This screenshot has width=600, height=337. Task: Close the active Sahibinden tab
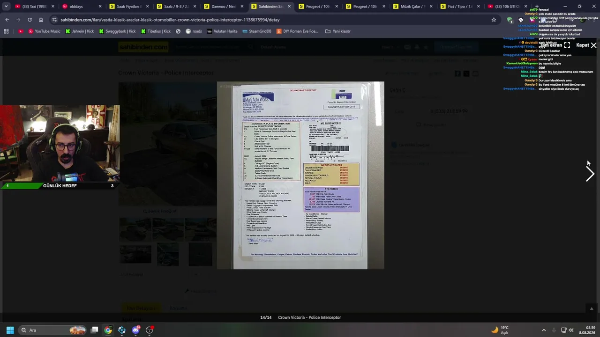[289, 7]
